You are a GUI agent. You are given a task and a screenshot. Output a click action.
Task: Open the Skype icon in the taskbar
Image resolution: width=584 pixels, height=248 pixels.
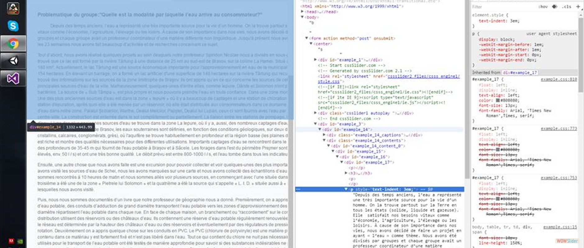pyautogui.click(x=13, y=26)
